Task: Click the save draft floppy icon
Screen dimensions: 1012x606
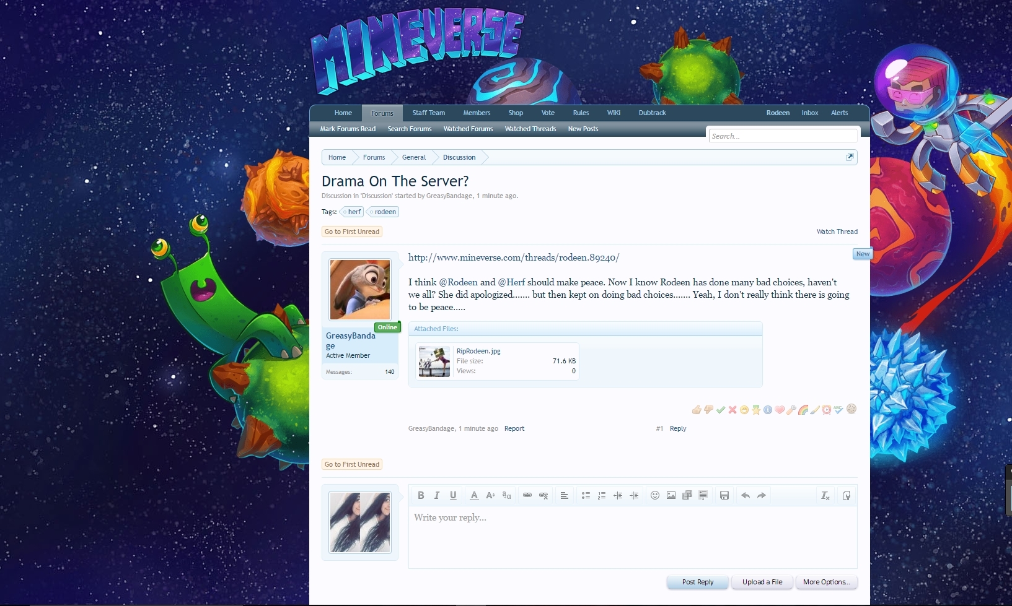Action: pos(724,495)
